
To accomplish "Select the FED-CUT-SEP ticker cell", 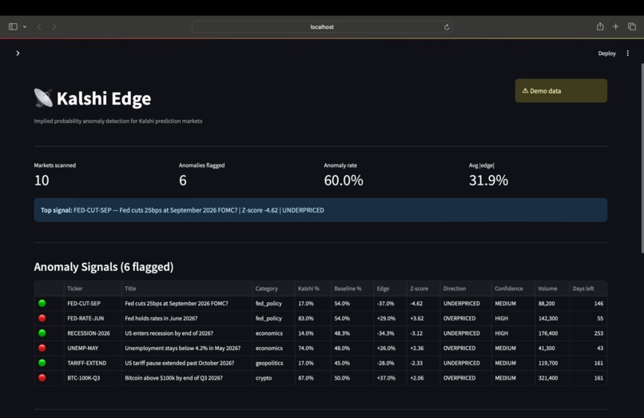I will pyautogui.click(x=93, y=304).
